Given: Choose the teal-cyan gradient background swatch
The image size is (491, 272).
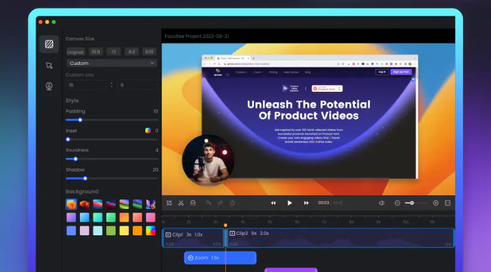Looking at the screenshot, I should click(98, 217).
